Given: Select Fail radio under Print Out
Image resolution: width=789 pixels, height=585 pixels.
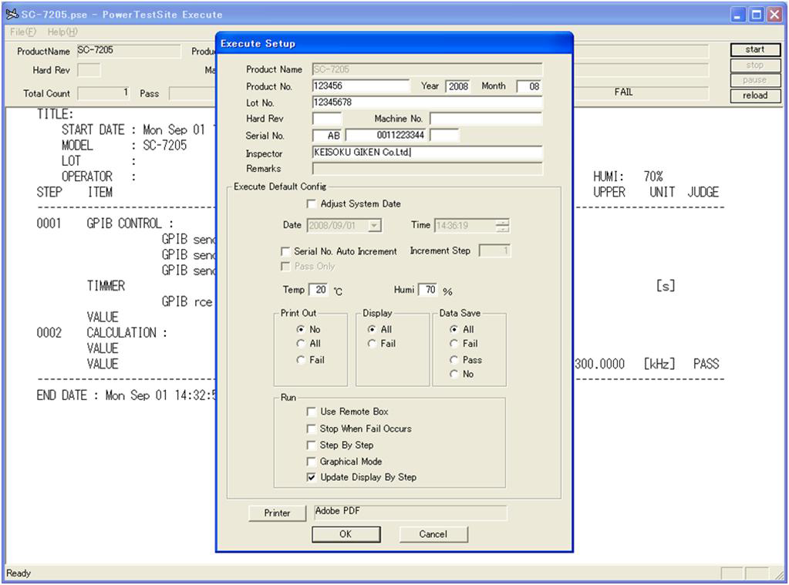Looking at the screenshot, I should tap(301, 361).
